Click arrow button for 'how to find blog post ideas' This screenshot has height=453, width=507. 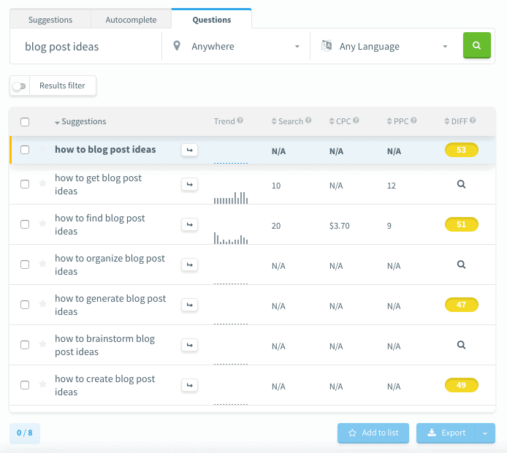189,224
